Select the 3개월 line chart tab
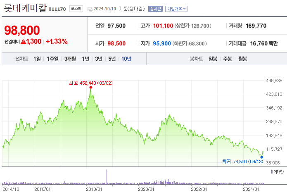 (x=70, y=59)
